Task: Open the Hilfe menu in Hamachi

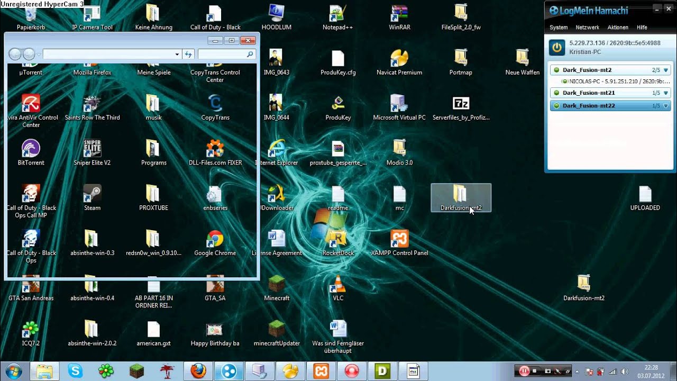Action: tap(642, 28)
